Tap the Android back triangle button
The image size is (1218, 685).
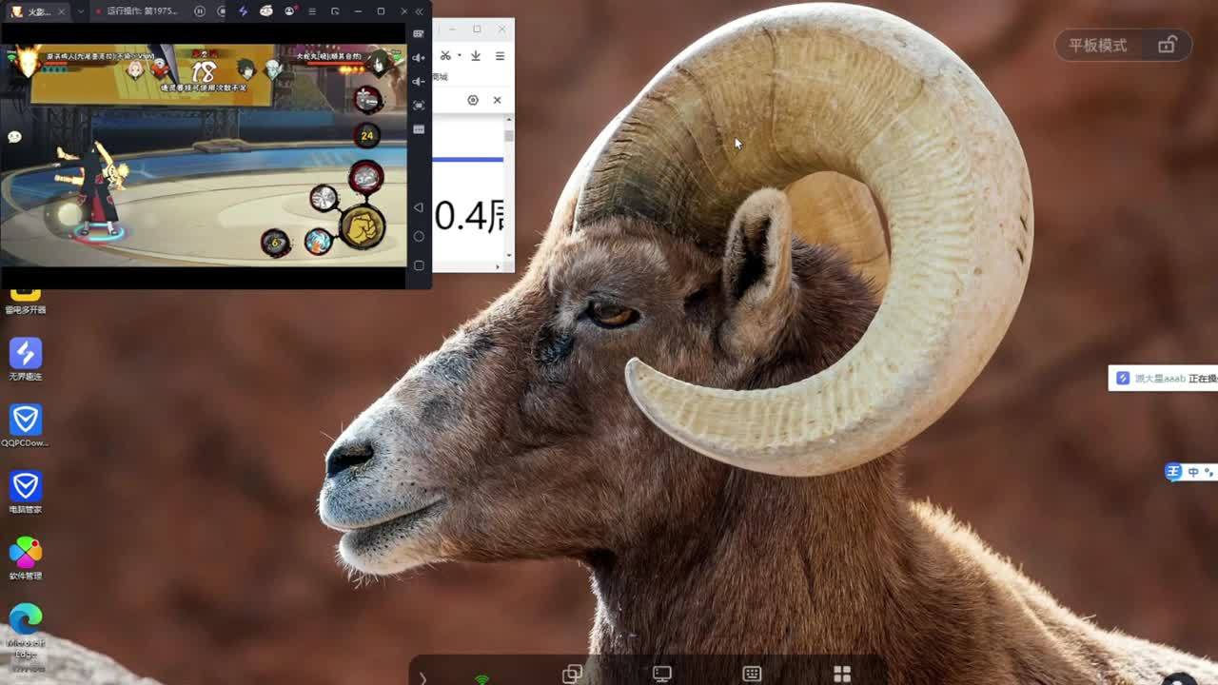click(419, 207)
